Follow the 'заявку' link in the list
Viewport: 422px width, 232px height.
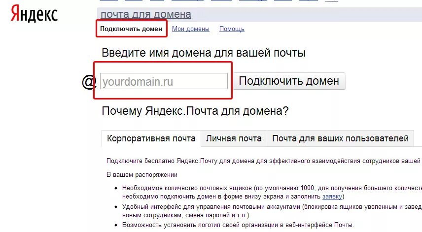(x=332, y=197)
